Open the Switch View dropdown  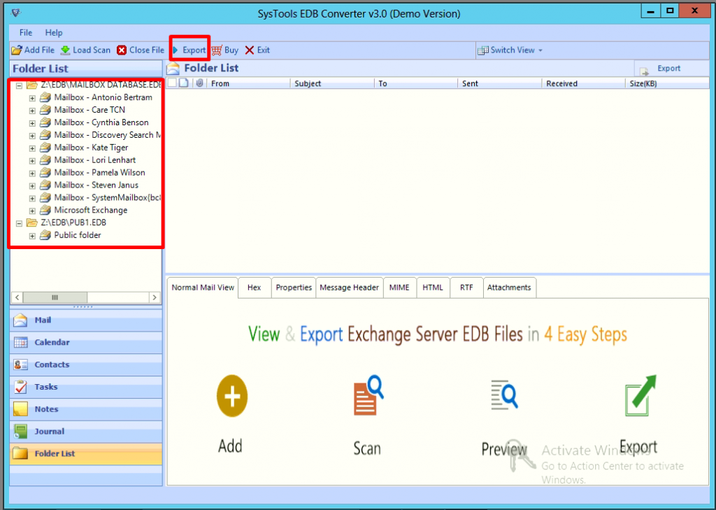[x=510, y=50]
